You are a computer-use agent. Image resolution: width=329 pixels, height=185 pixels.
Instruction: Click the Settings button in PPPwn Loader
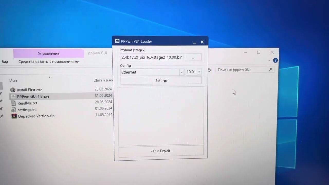(x=161, y=81)
